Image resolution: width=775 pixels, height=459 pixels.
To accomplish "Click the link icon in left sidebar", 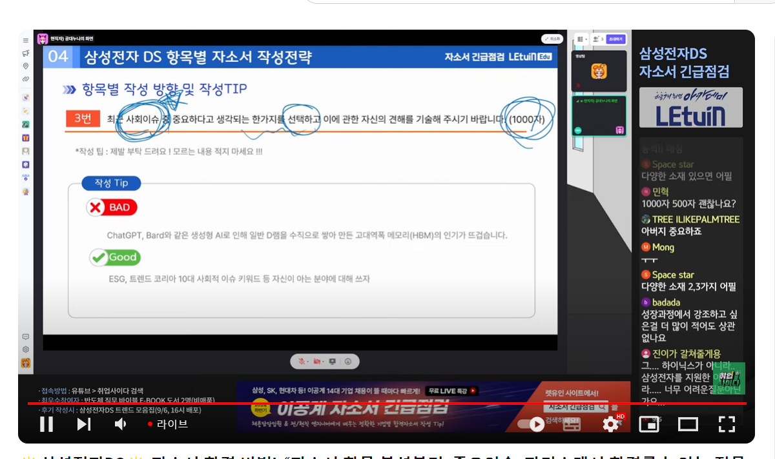I will tap(26, 79).
